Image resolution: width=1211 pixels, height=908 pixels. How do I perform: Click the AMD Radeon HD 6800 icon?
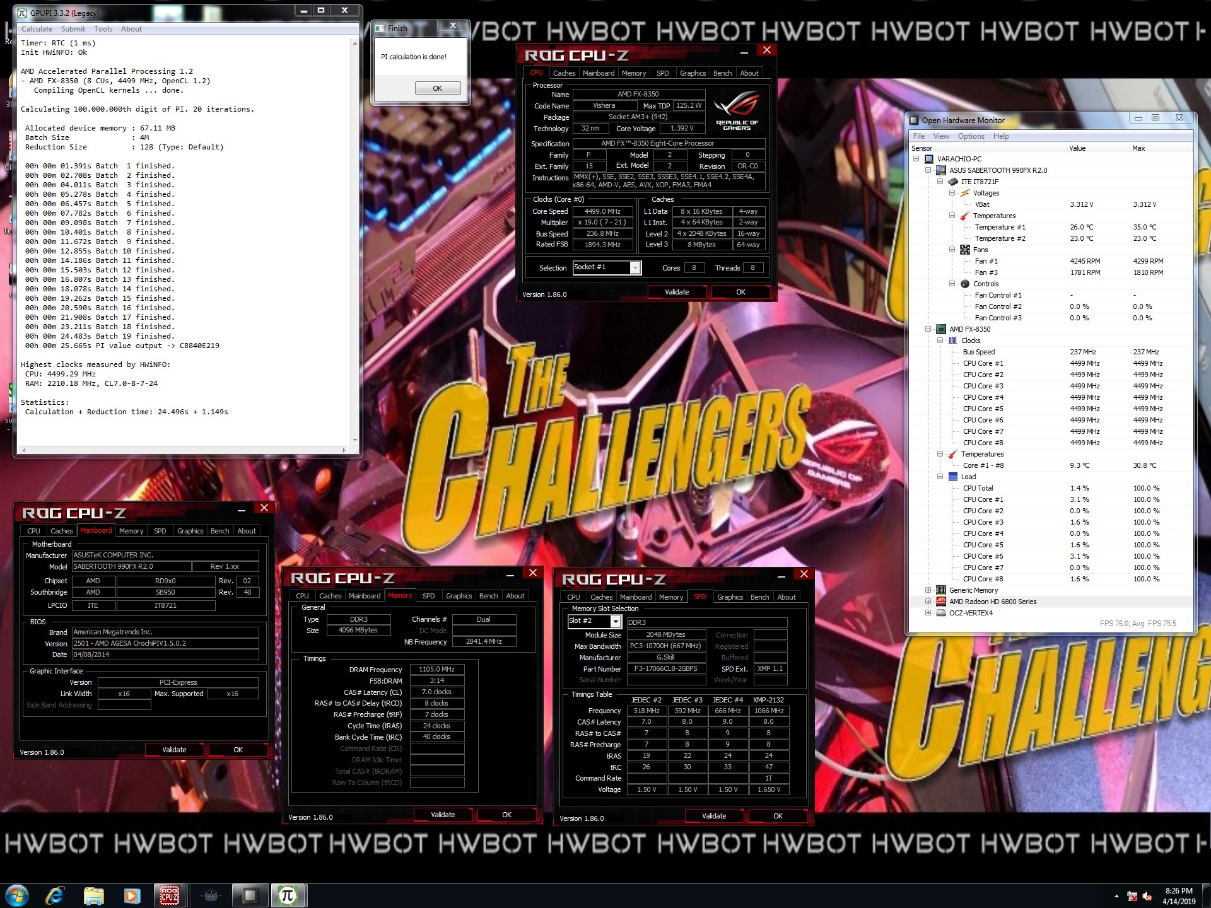(940, 602)
